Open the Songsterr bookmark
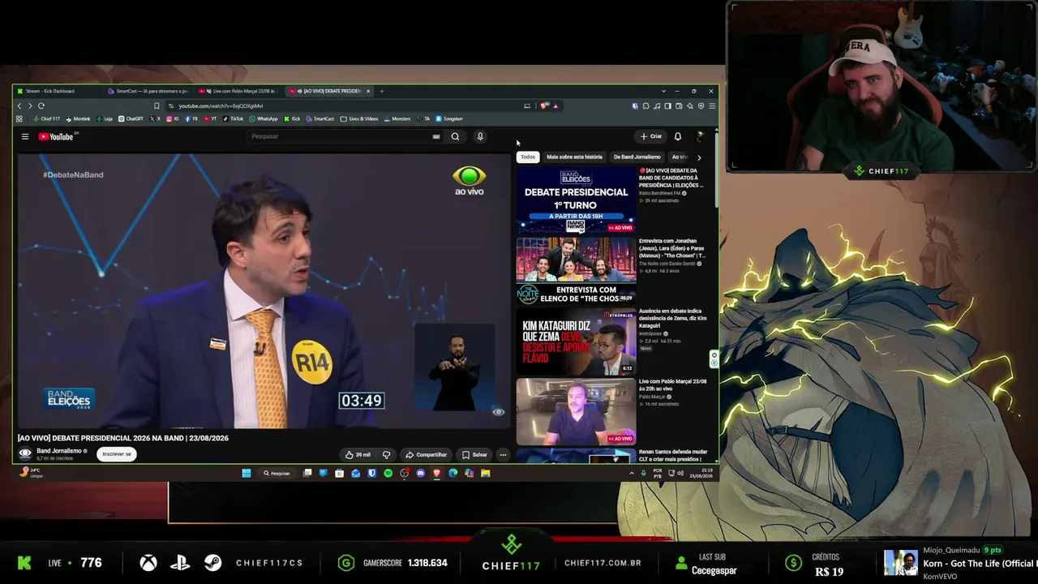This screenshot has height=584, width=1038. [x=449, y=118]
